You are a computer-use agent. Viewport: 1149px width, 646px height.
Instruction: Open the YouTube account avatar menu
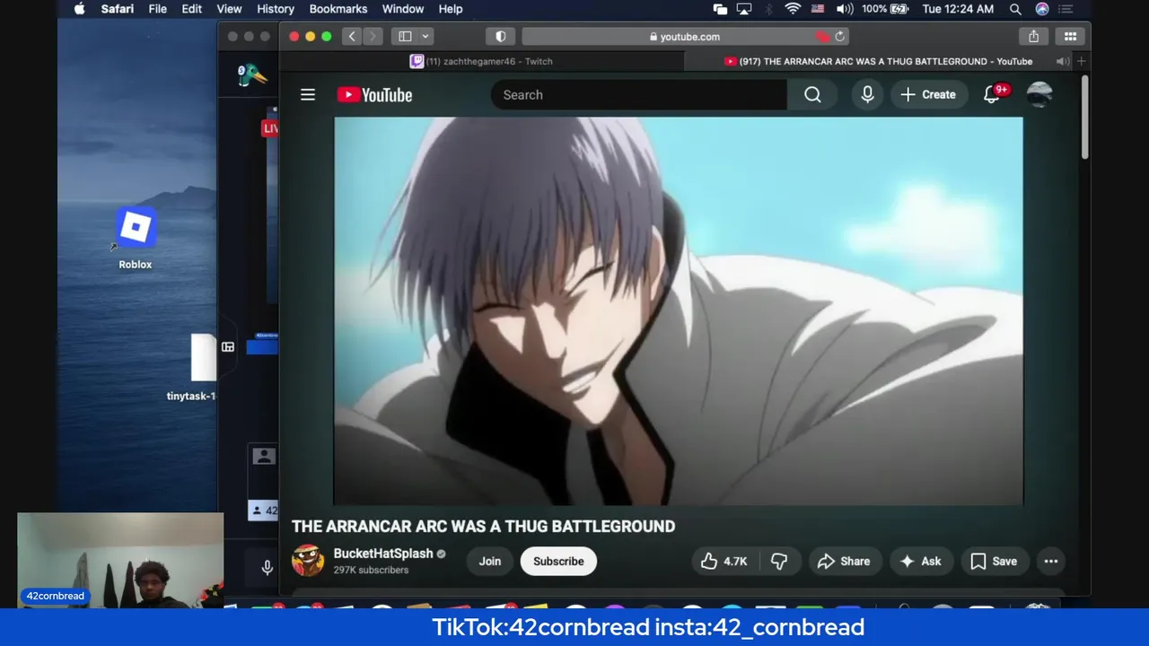point(1039,94)
